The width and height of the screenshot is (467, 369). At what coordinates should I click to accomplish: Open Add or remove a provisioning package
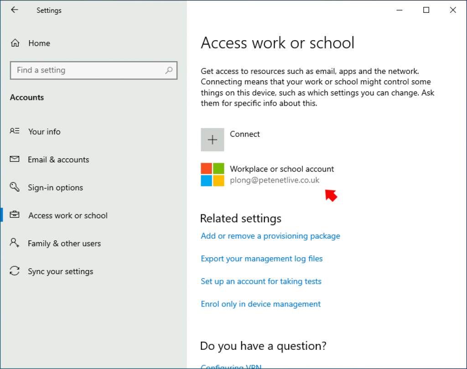click(270, 236)
